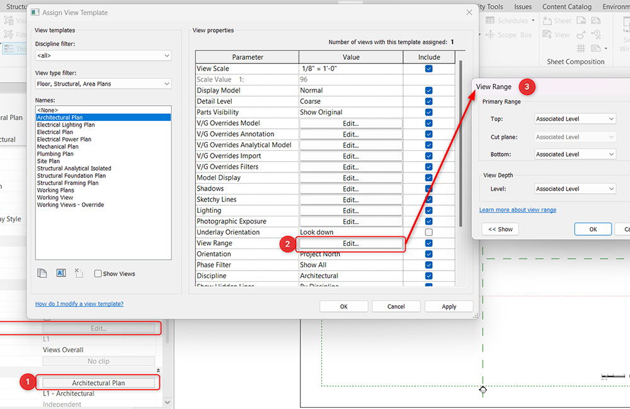
Task: Select Site Plan in Names list
Action: pyautogui.click(x=50, y=161)
